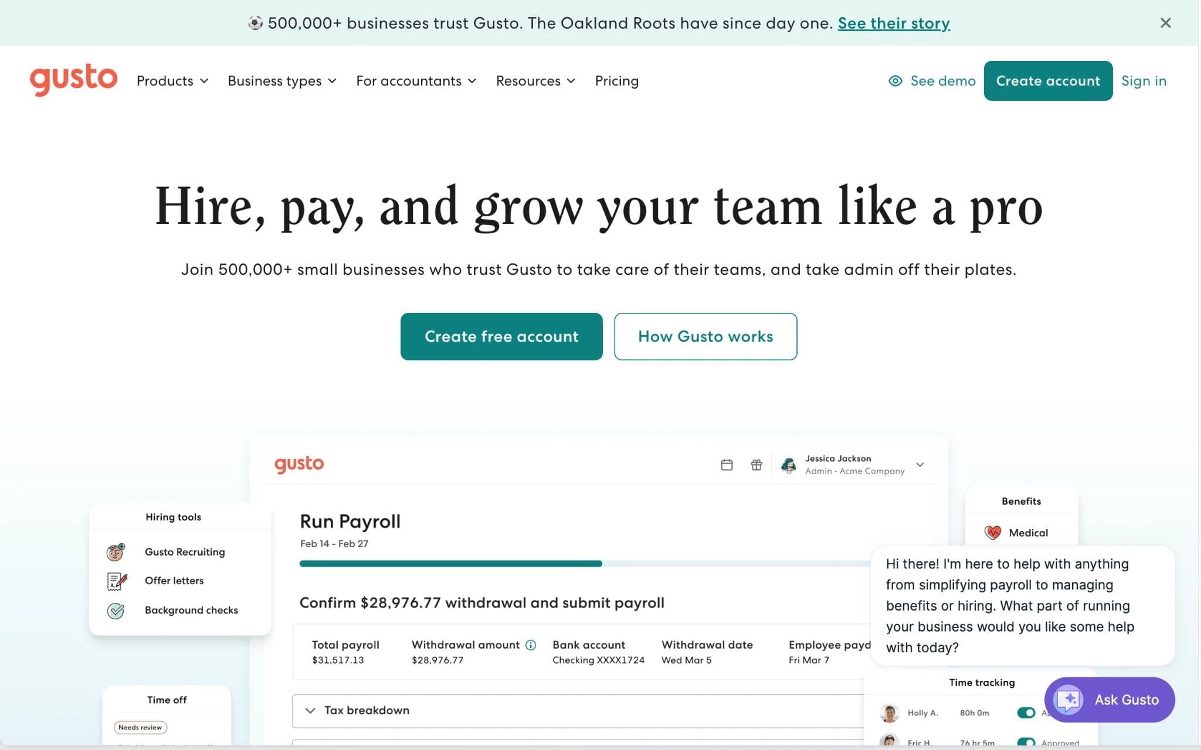
Task: Click the eye icon beside See demo
Action: tap(895, 81)
